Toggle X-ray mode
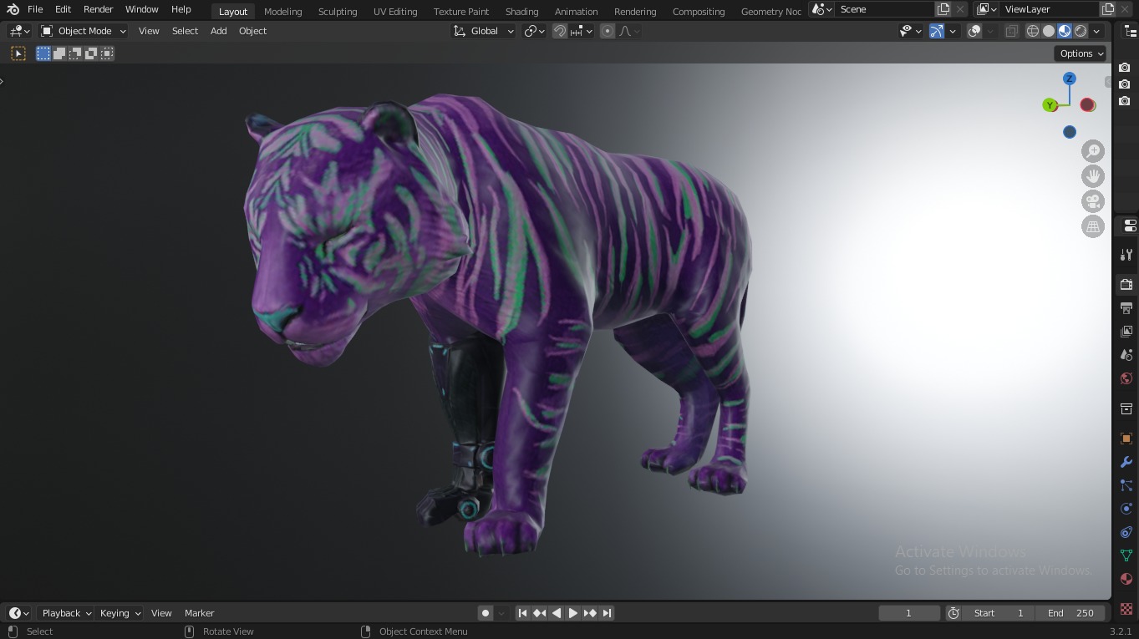The width and height of the screenshot is (1139, 639). (x=1011, y=31)
